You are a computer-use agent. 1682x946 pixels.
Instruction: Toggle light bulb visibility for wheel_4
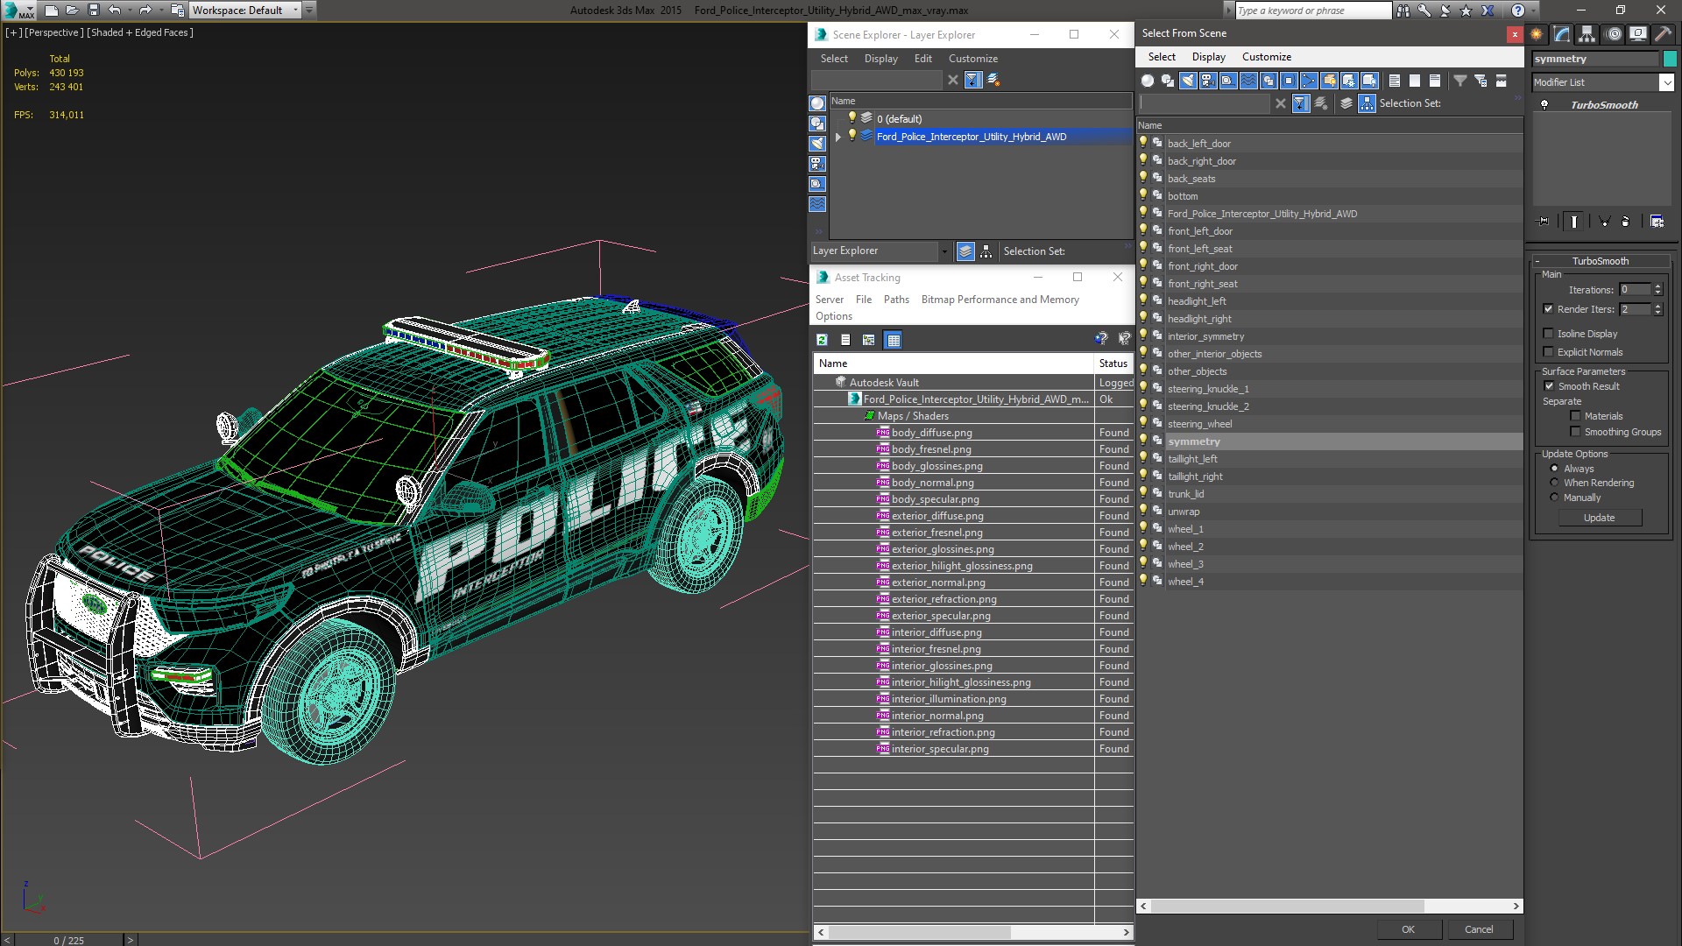pyautogui.click(x=1143, y=581)
